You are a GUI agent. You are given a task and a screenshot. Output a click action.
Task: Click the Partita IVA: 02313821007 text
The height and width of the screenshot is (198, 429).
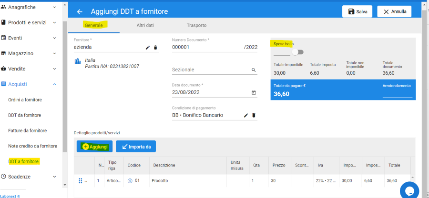tap(112, 66)
